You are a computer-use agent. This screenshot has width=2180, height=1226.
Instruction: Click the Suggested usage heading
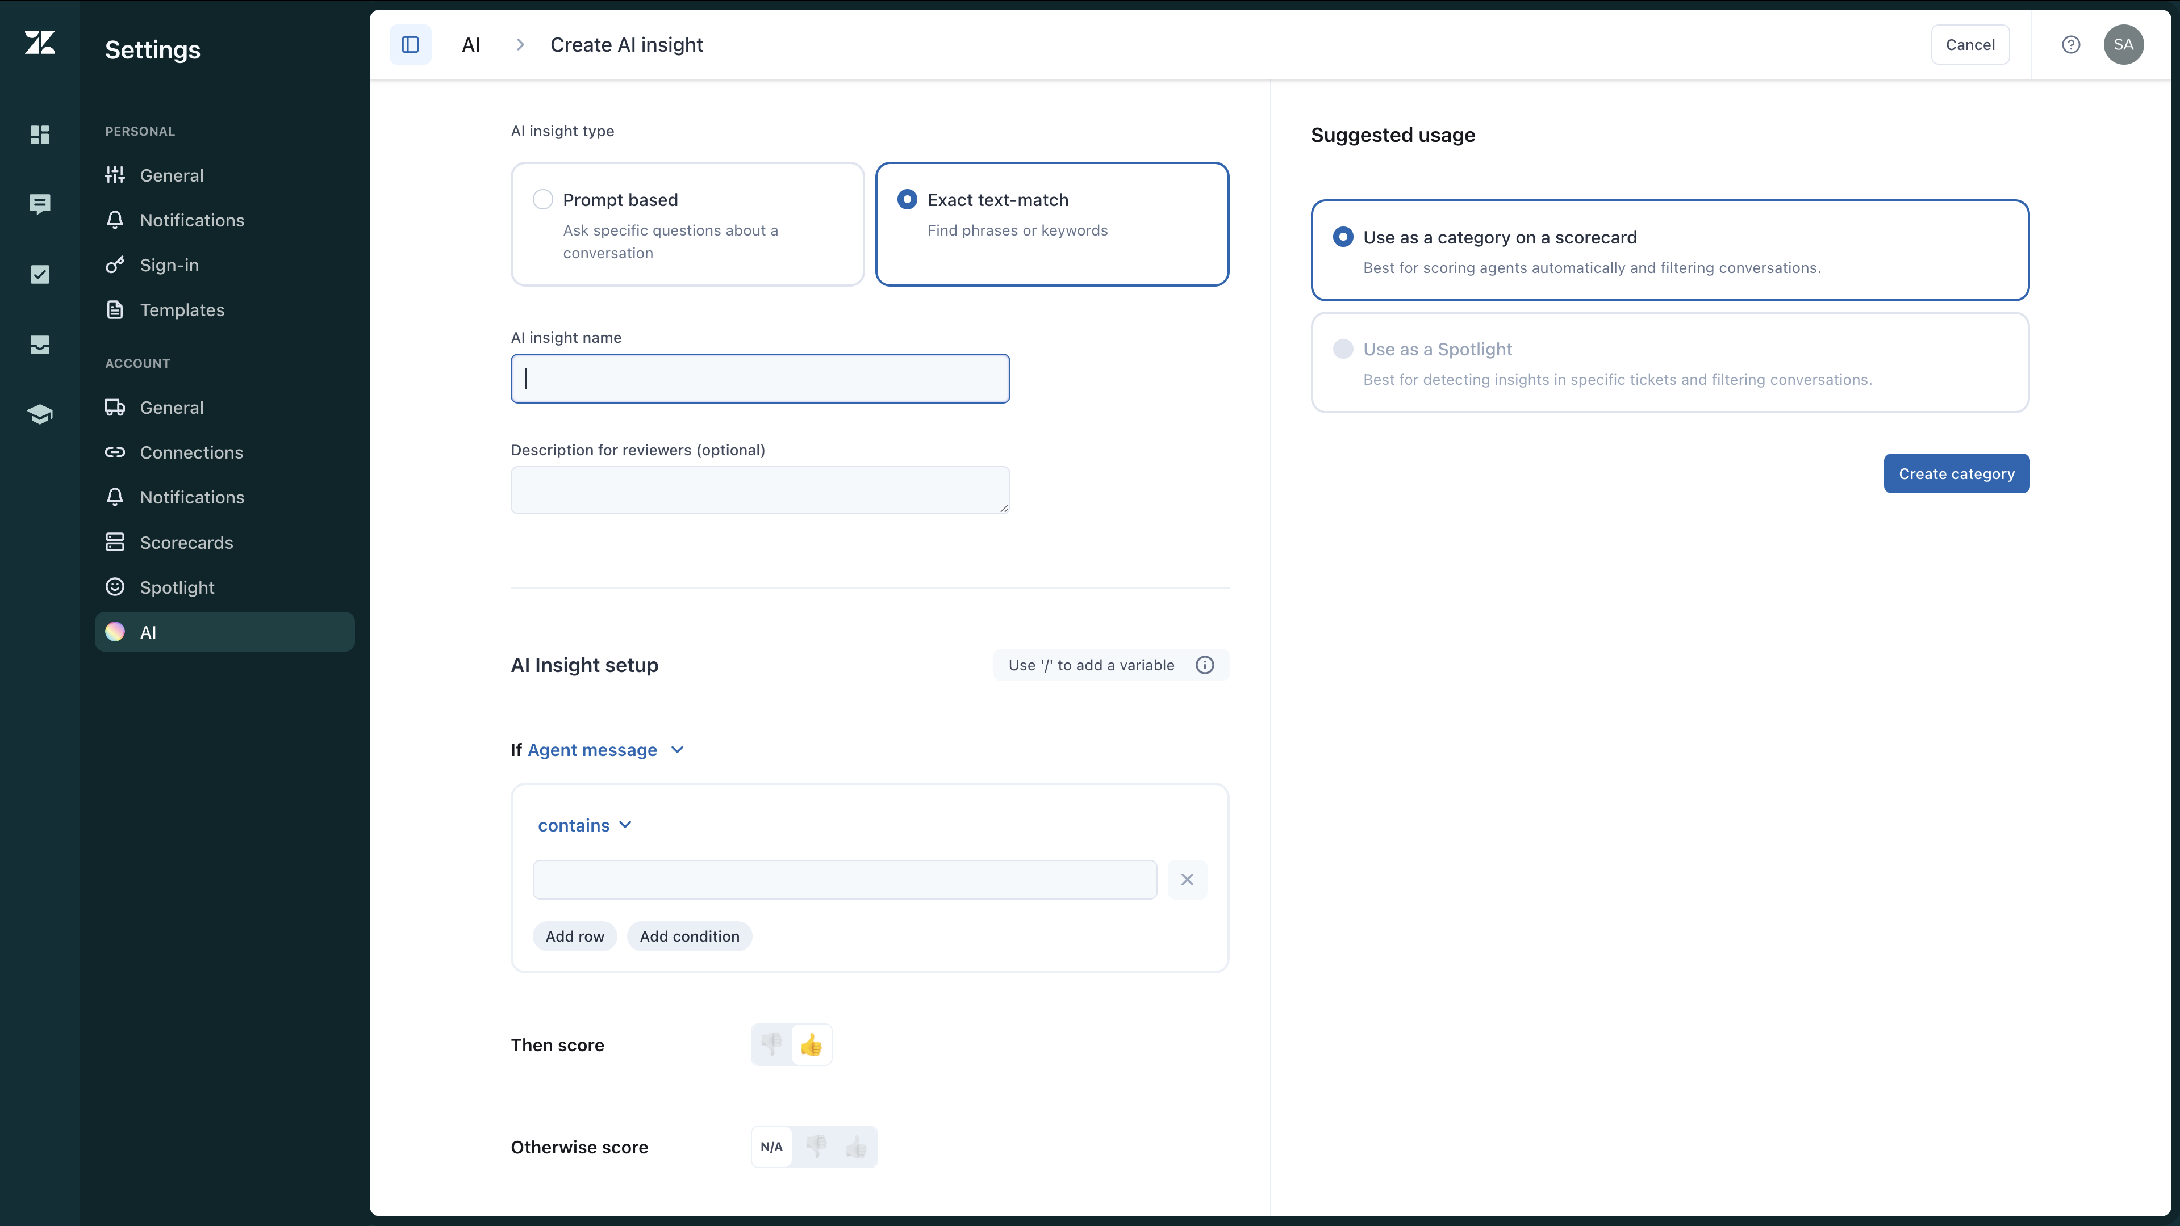tap(1393, 135)
